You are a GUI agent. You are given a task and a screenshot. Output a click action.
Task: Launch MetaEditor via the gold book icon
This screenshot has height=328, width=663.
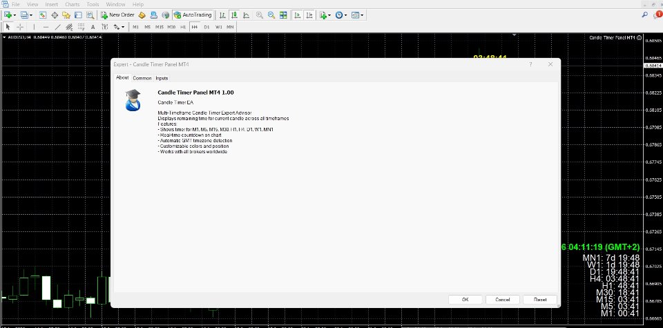[142, 15]
